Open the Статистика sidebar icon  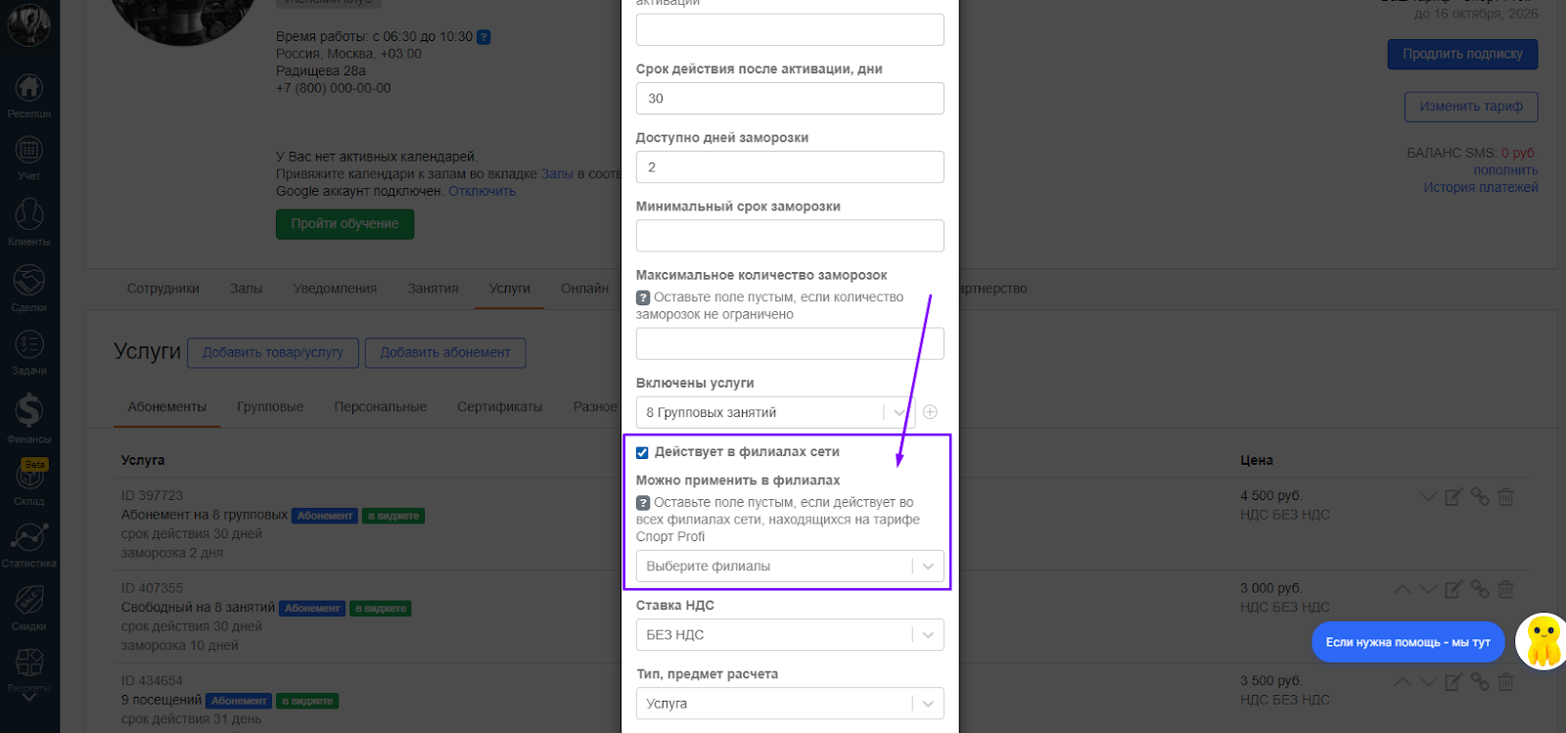28,542
